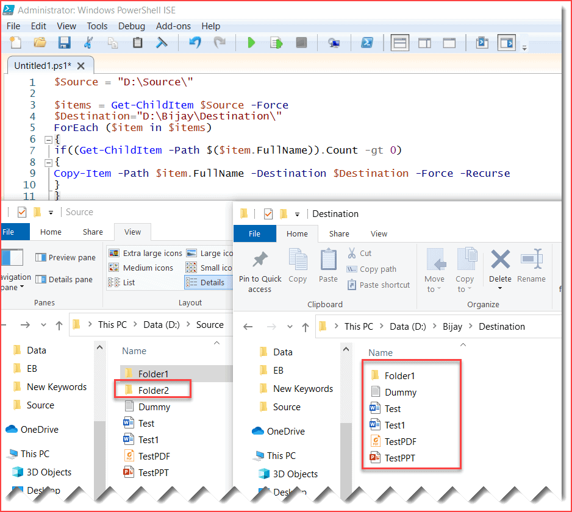Image resolution: width=572 pixels, height=512 pixels.
Task: Run the script with the green Run button
Action: coord(251,43)
